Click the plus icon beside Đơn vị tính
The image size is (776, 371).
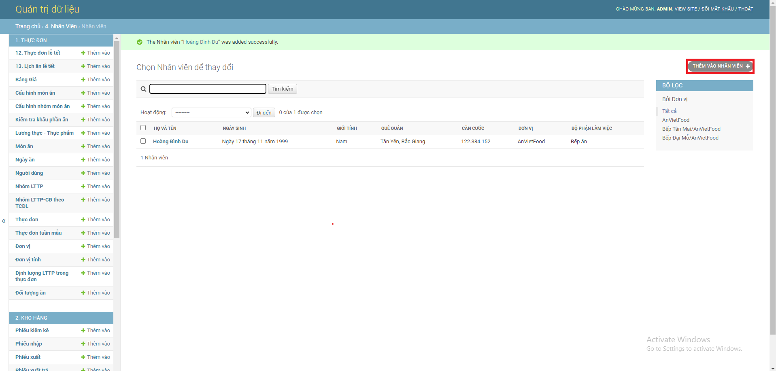click(83, 259)
